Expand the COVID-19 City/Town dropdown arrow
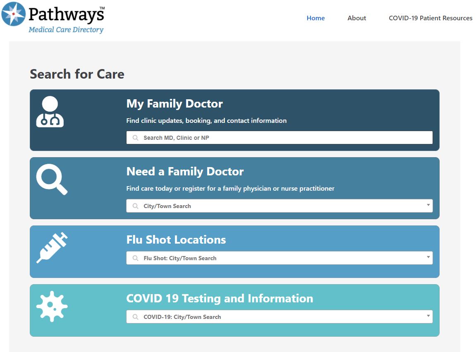This screenshot has height=352, width=476. coord(428,316)
